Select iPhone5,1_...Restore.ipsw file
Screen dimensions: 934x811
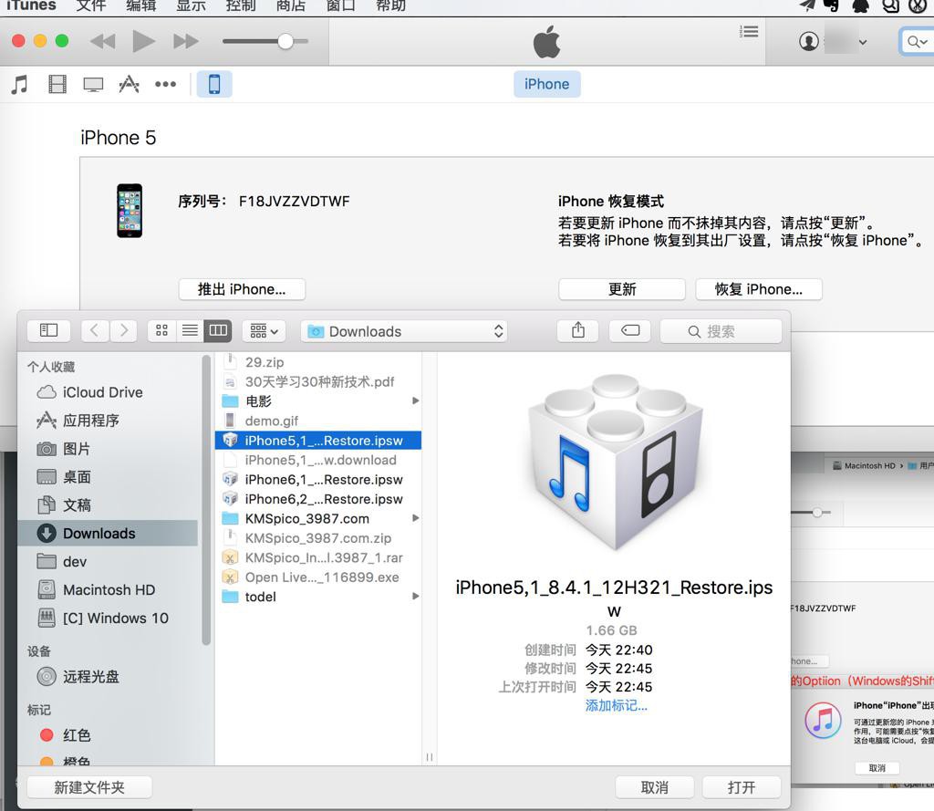(x=318, y=441)
